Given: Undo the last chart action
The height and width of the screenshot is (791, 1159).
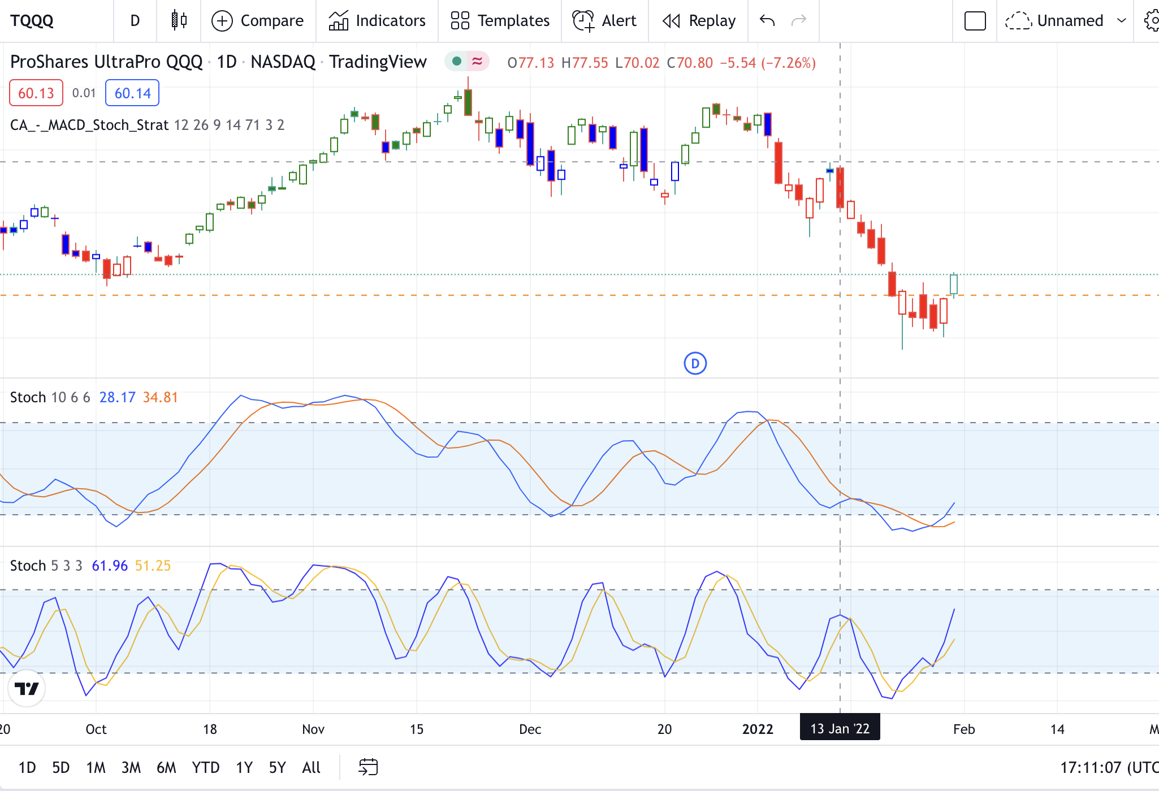Looking at the screenshot, I should coord(767,21).
